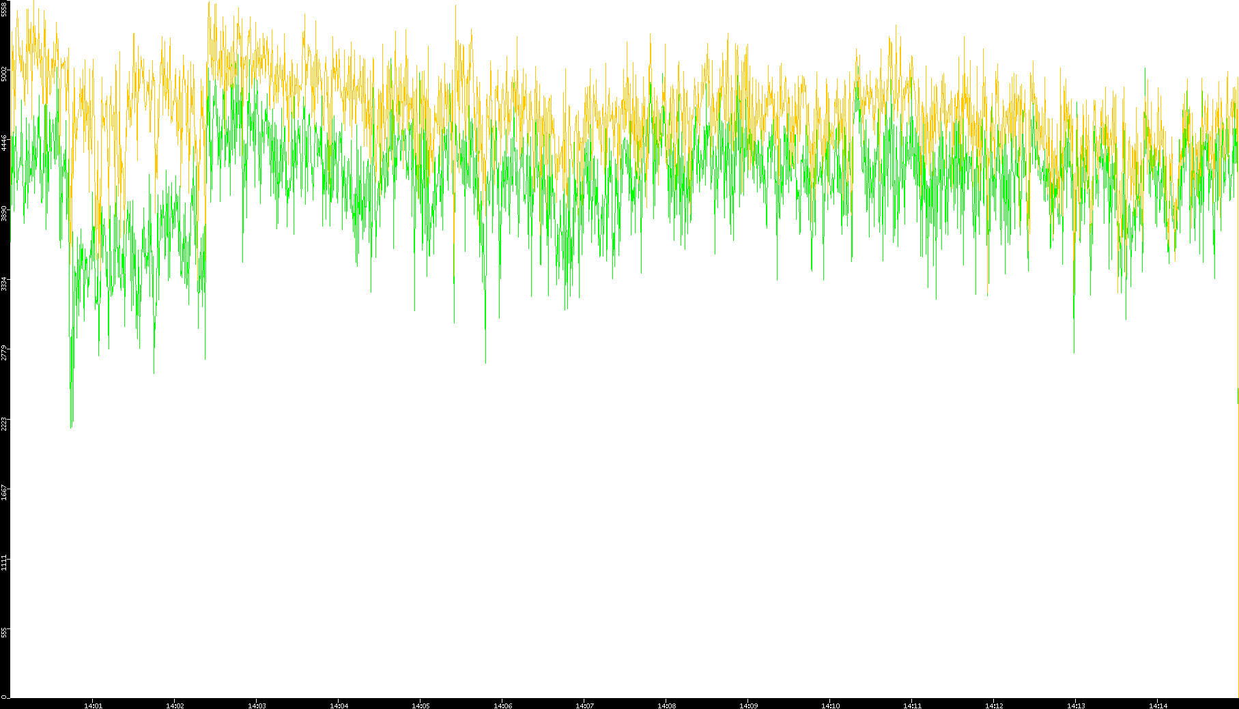Click the 14:13 time tick label
This screenshot has height=709, width=1239.
coord(1076,706)
